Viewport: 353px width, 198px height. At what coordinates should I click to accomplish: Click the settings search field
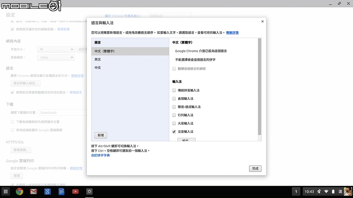(x=170, y=16)
